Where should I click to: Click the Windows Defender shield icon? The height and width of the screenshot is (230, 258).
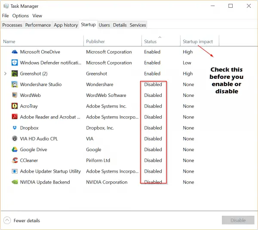click(x=15, y=63)
